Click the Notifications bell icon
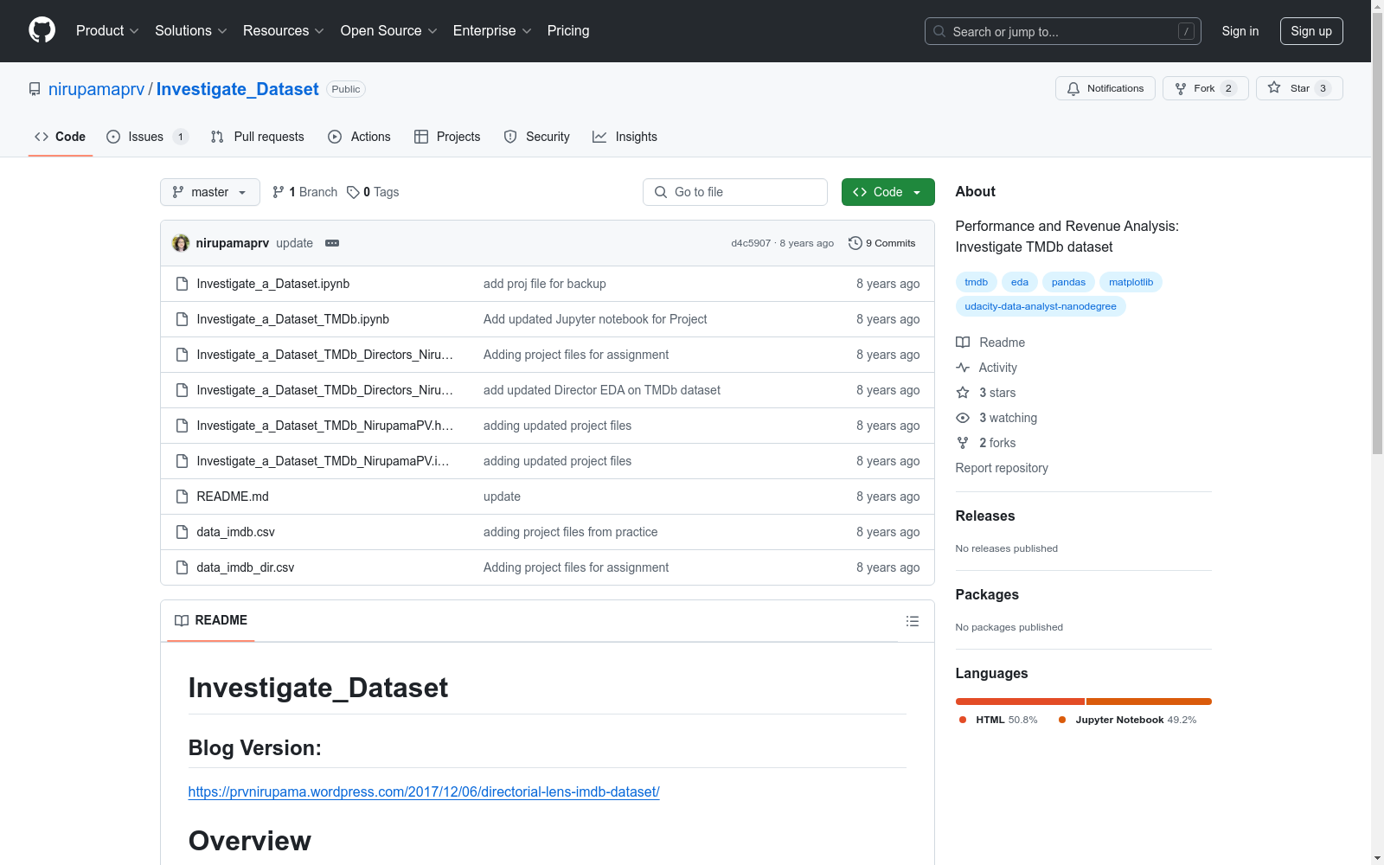Viewport: 1384px width, 865px height. pyautogui.click(x=1073, y=88)
